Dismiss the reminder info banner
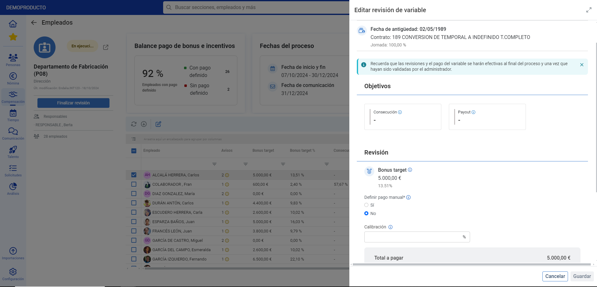This screenshot has width=597, height=287. 582,65
